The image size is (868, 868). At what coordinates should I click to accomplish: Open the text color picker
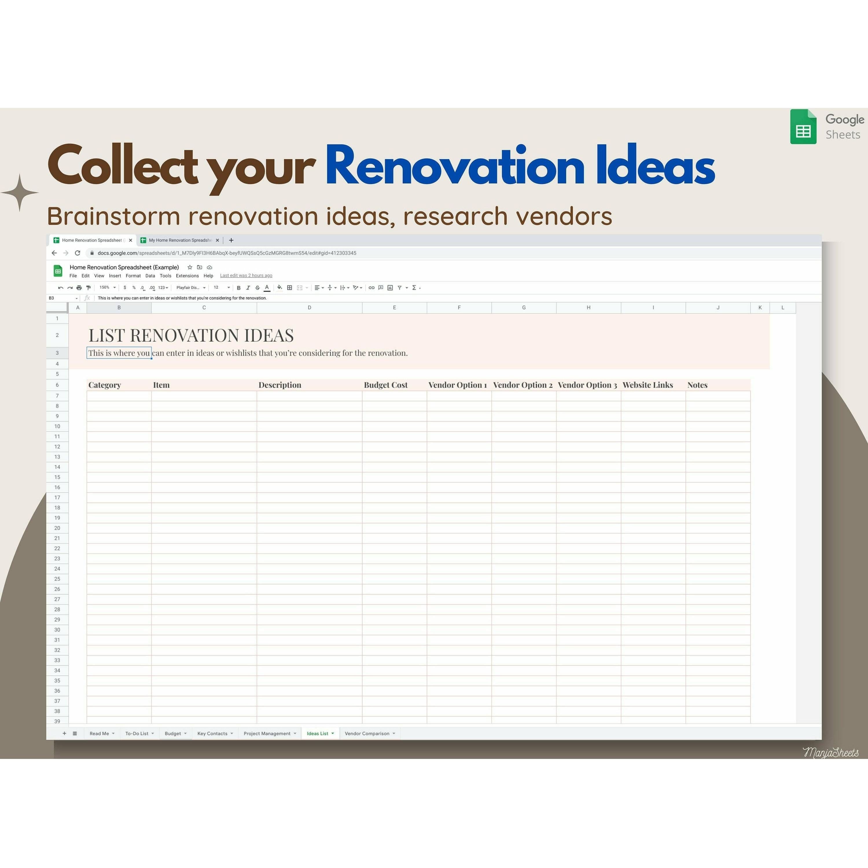(267, 288)
